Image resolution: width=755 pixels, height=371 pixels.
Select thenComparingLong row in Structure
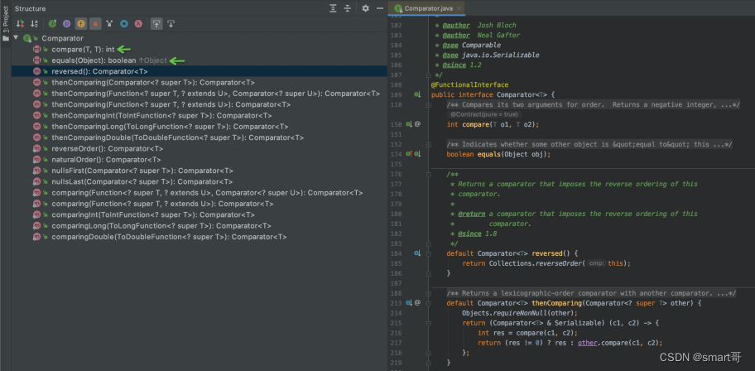[200, 127]
